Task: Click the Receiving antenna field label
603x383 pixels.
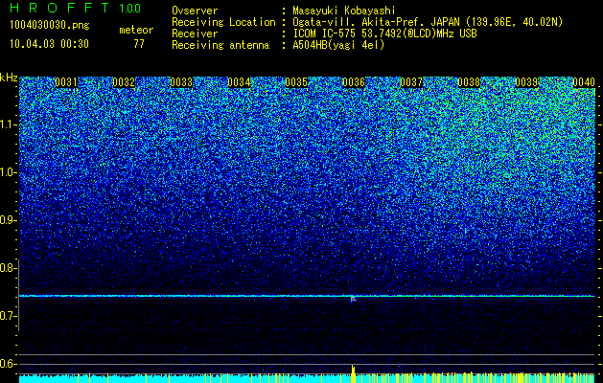Action: [220, 45]
